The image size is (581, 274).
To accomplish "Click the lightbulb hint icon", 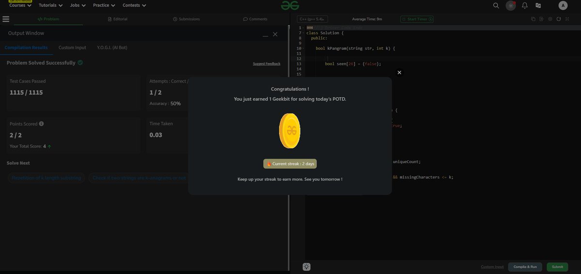I will (306, 267).
